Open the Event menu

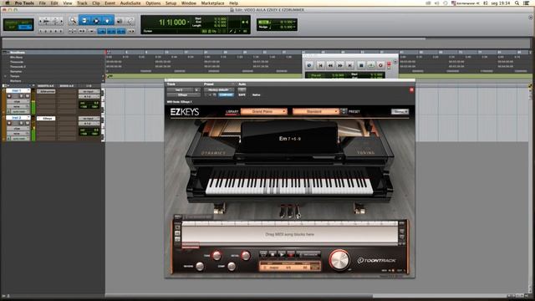tap(110, 3)
